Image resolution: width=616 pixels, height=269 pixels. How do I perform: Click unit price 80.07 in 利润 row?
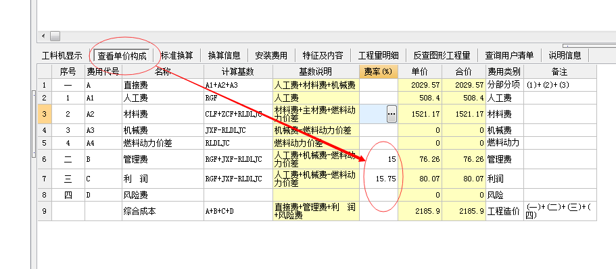click(x=420, y=179)
